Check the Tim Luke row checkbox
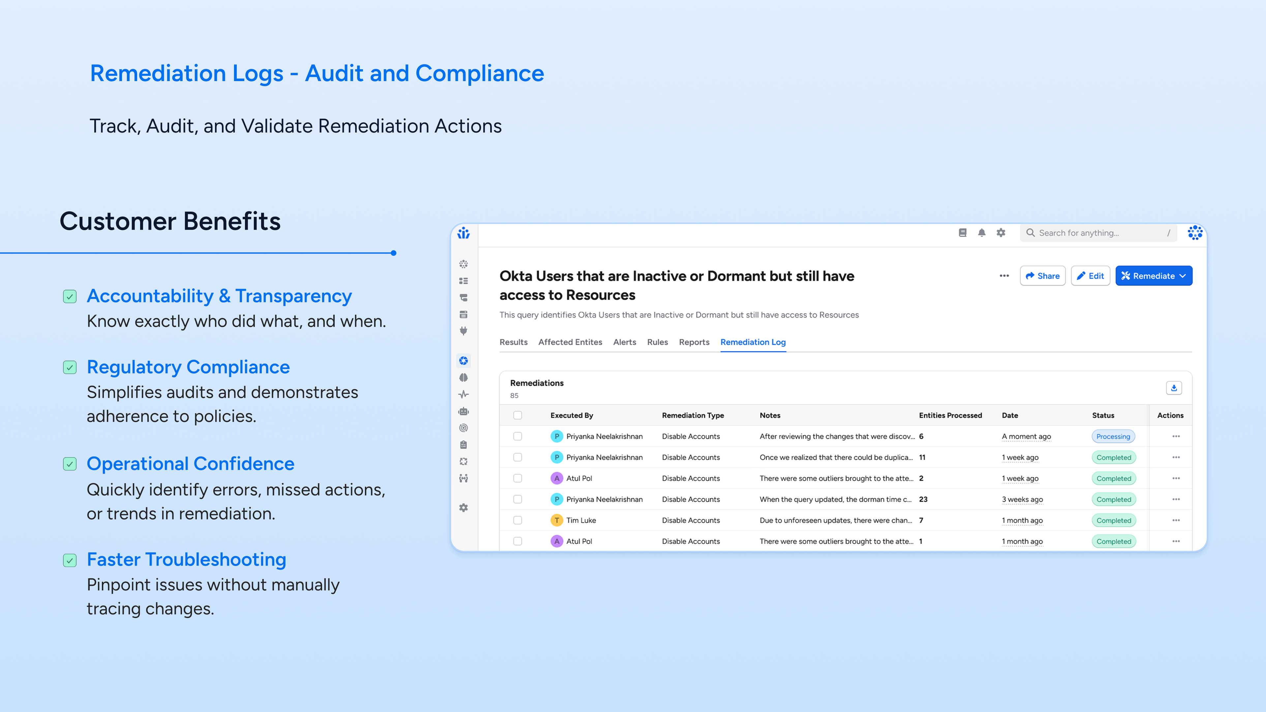 [518, 520]
